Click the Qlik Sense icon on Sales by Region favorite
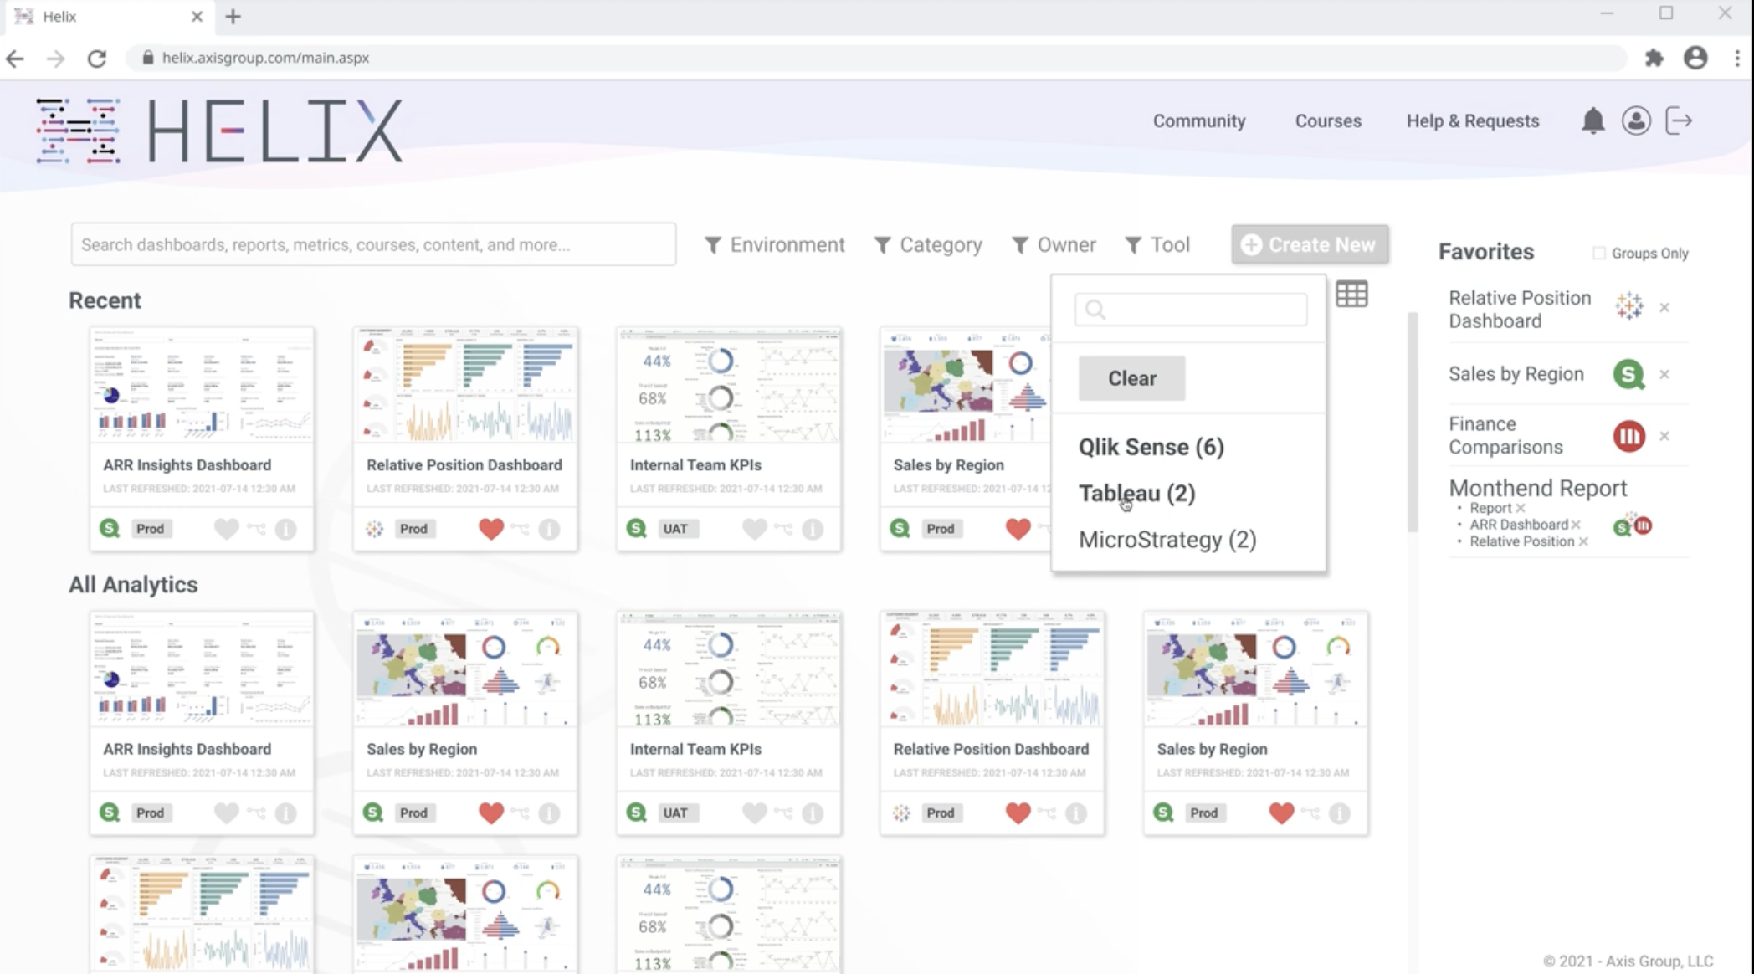 tap(1627, 374)
